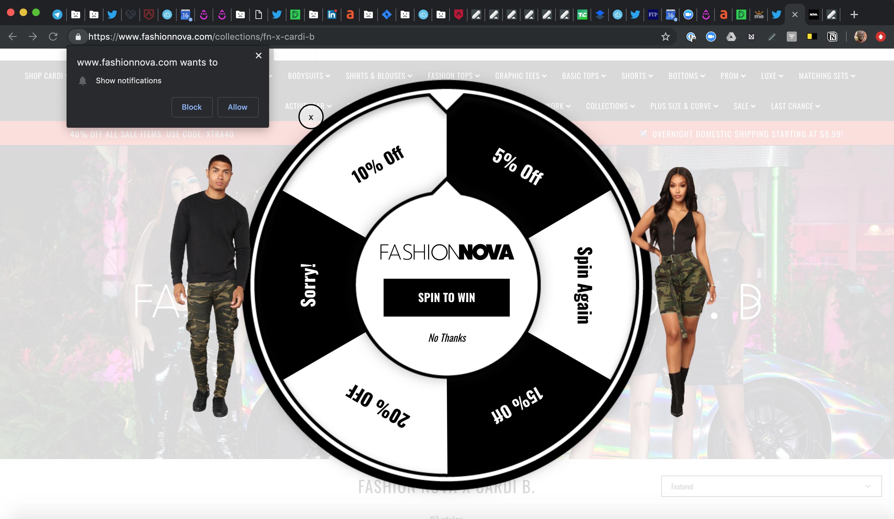Click the Sorry! wheel segment

(x=309, y=285)
